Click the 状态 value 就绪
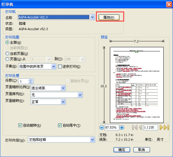173x157 pixels. (x=22, y=24)
